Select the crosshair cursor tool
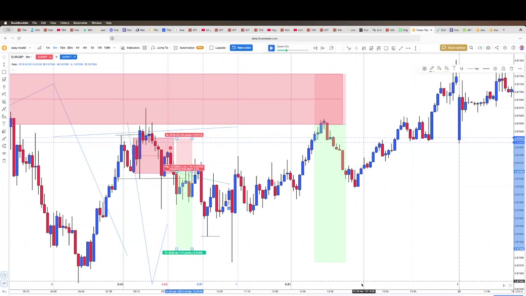Screen dimensions: 526x296 point(356,48)
